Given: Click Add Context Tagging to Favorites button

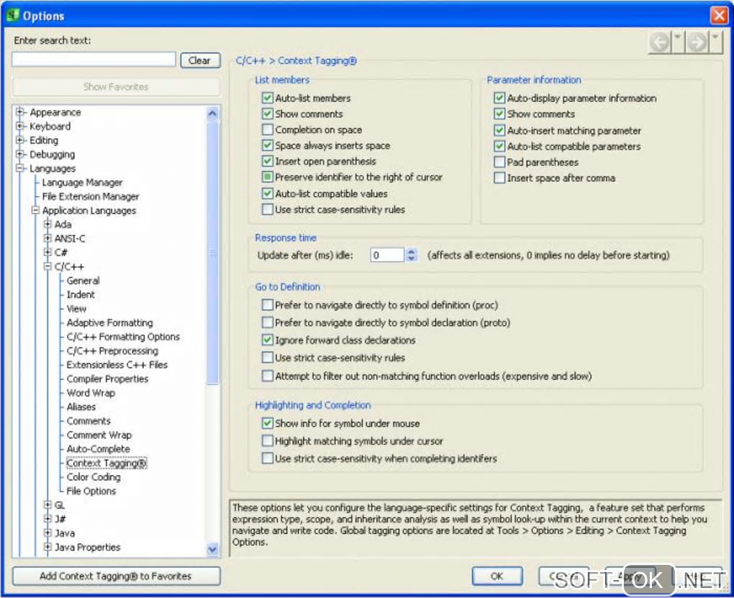Looking at the screenshot, I should point(116,576).
